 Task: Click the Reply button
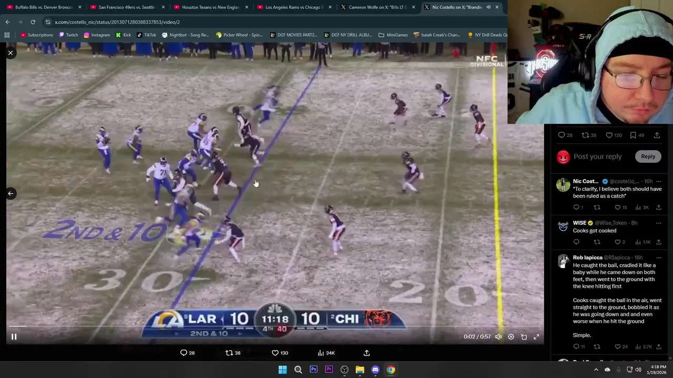tap(648, 156)
